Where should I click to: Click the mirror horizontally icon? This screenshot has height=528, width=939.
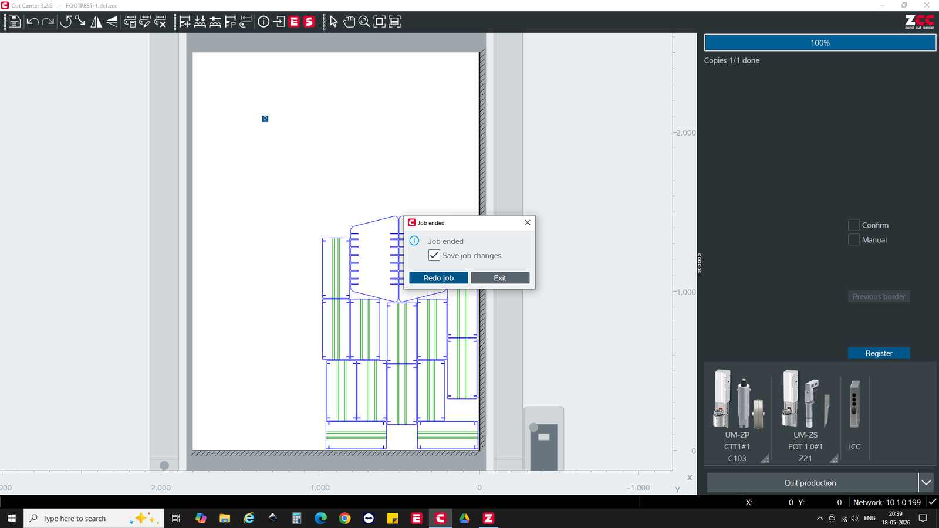[96, 22]
